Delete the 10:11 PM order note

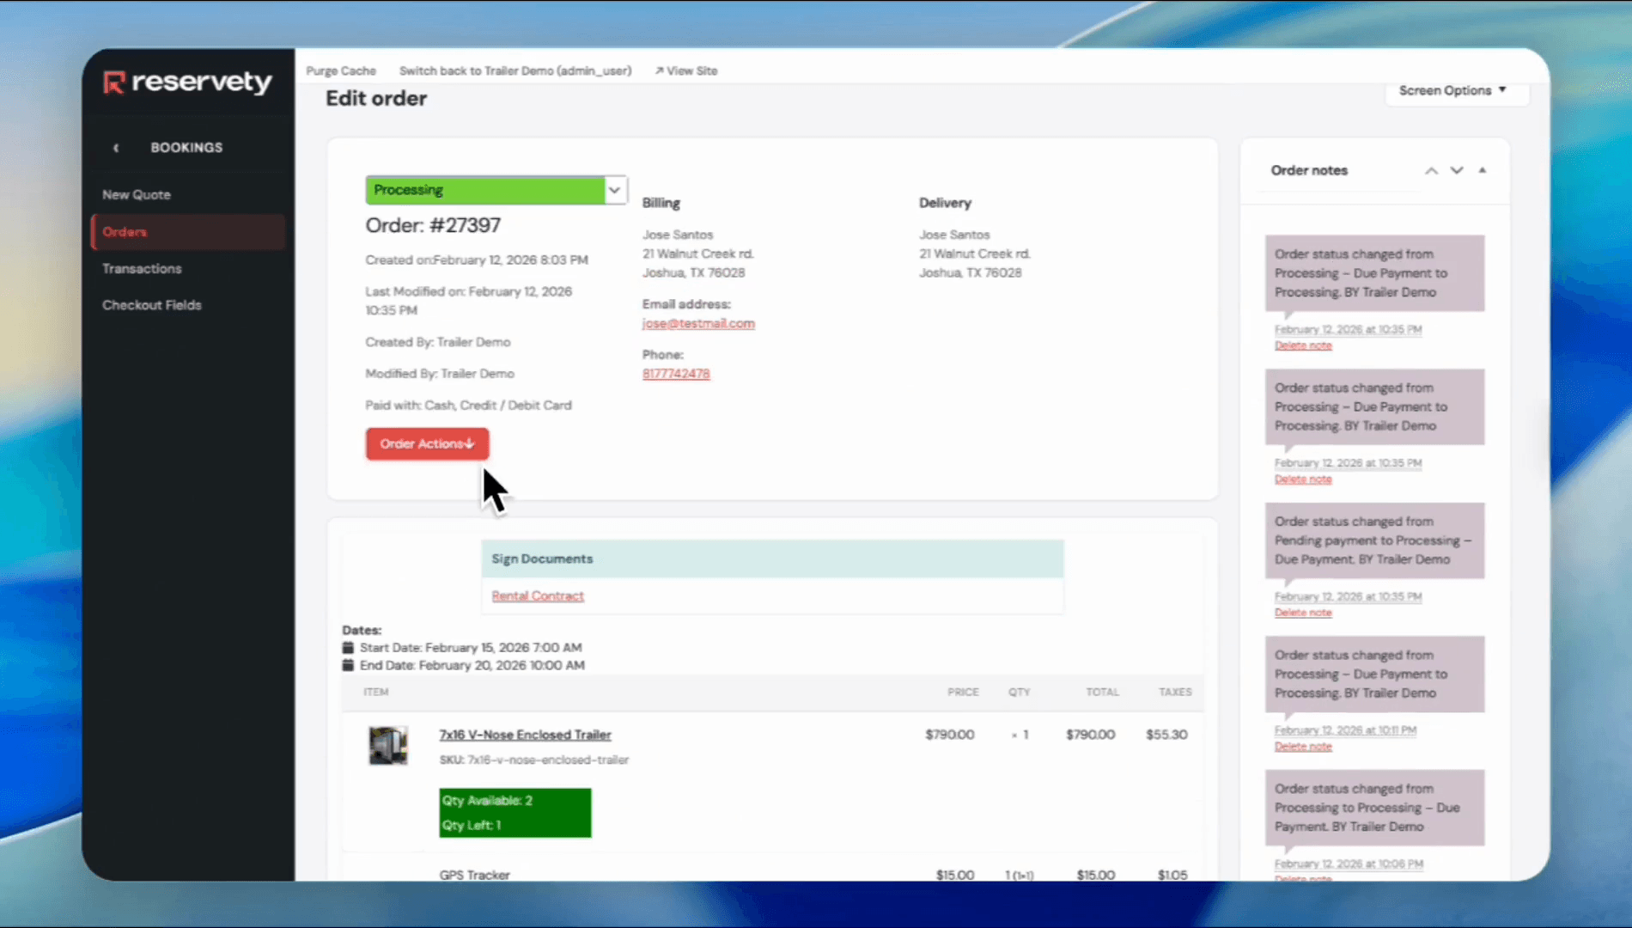(x=1303, y=747)
